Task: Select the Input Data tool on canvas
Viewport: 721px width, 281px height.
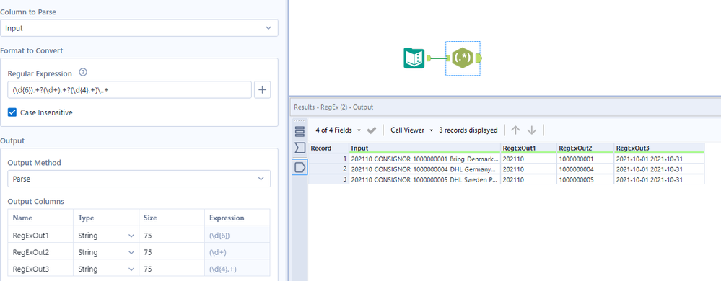Action: coord(414,58)
